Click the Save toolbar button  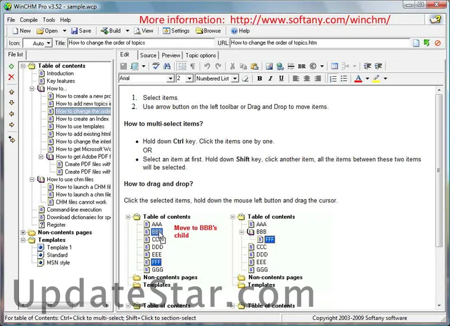[x=81, y=31]
